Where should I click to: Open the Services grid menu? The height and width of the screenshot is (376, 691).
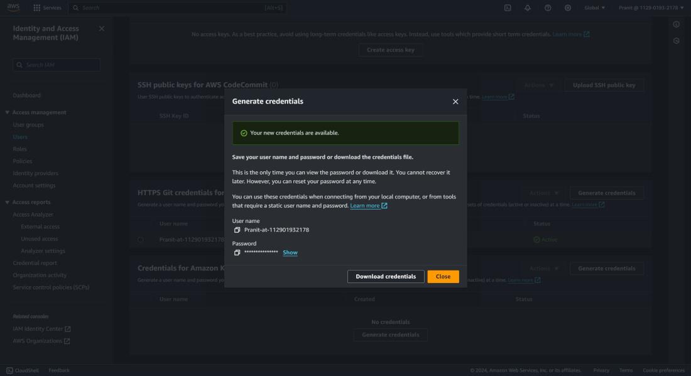coord(47,8)
